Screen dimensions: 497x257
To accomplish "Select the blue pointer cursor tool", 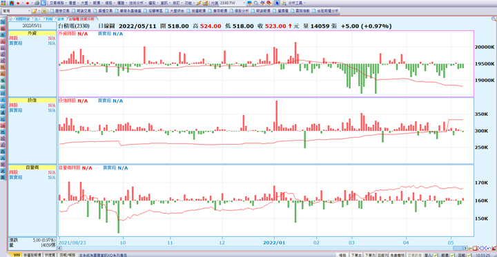I will (277, 3).
